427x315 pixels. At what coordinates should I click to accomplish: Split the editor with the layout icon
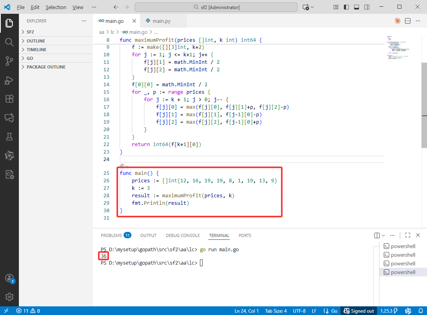tap(408, 21)
